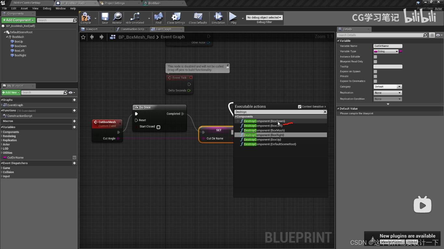Open Class Defaults
Screen dimensions: 444x249
(198, 18)
